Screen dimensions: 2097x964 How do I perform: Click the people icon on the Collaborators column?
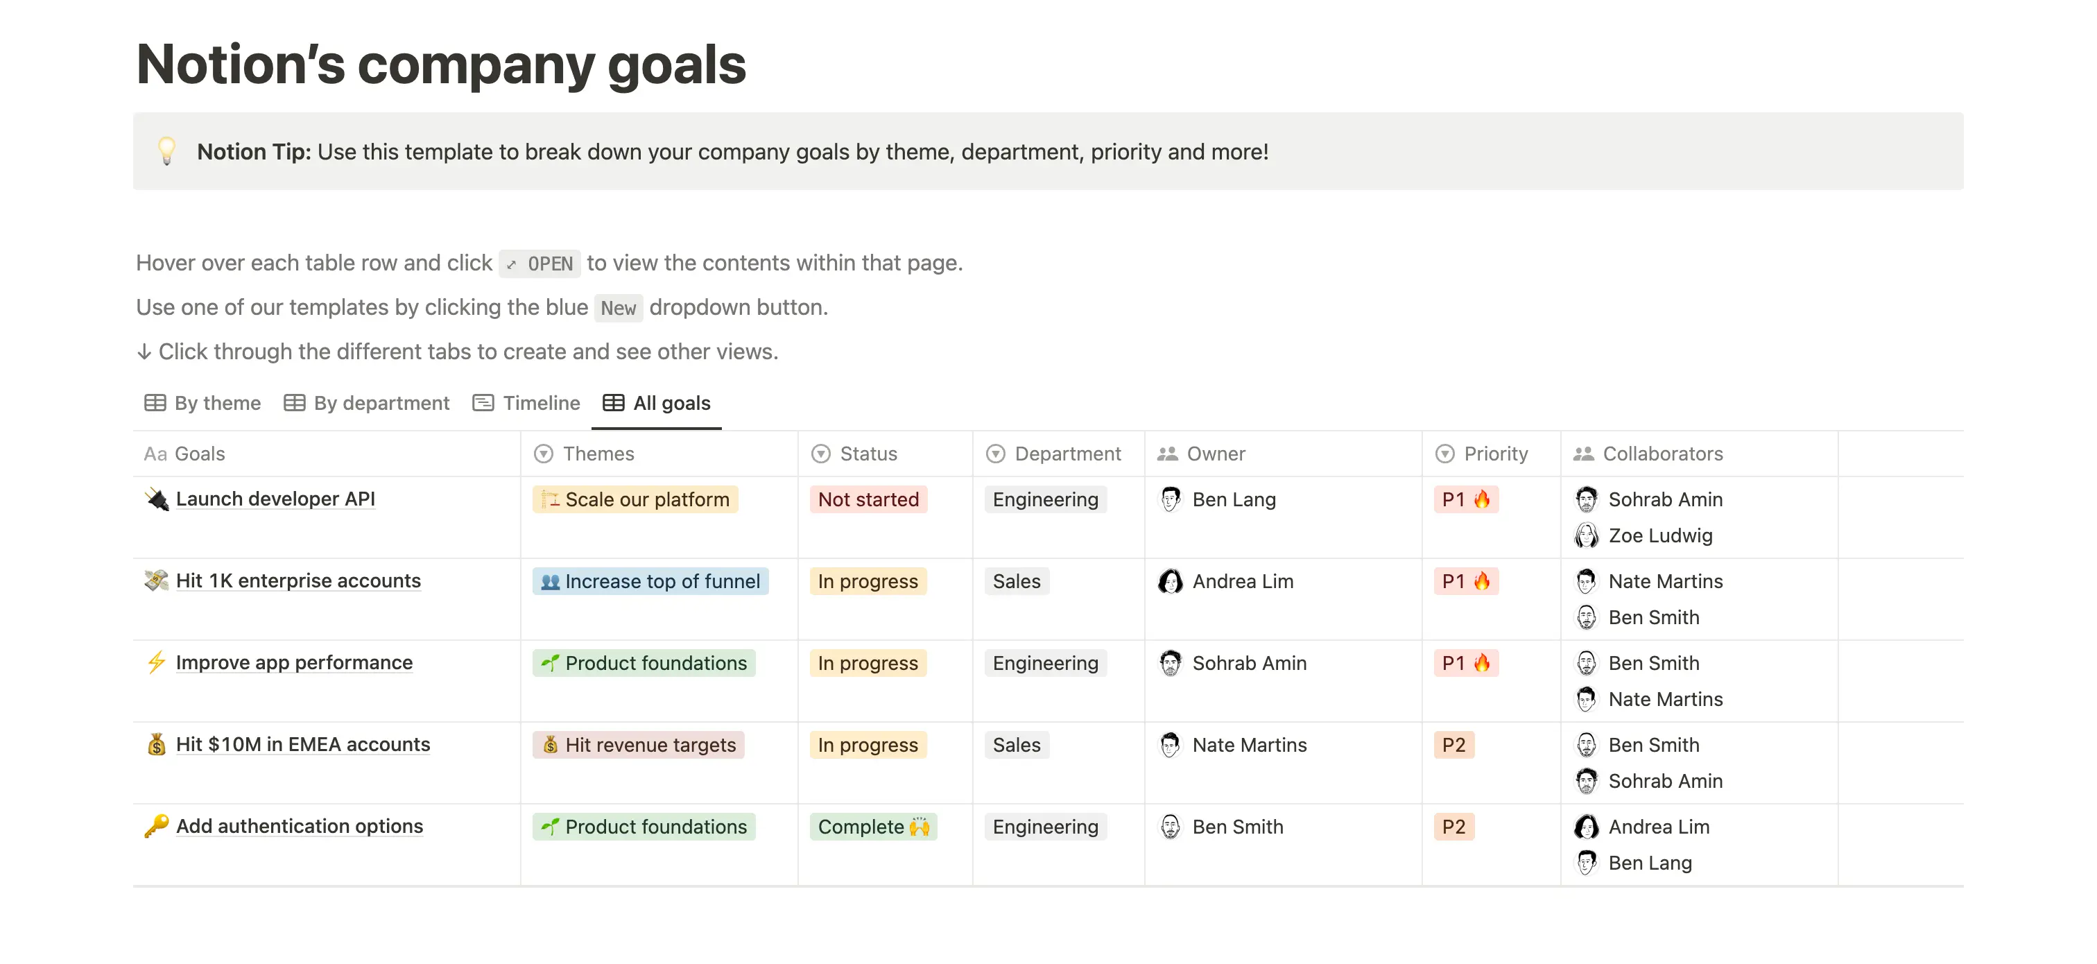pyautogui.click(x=1584, y=454)
